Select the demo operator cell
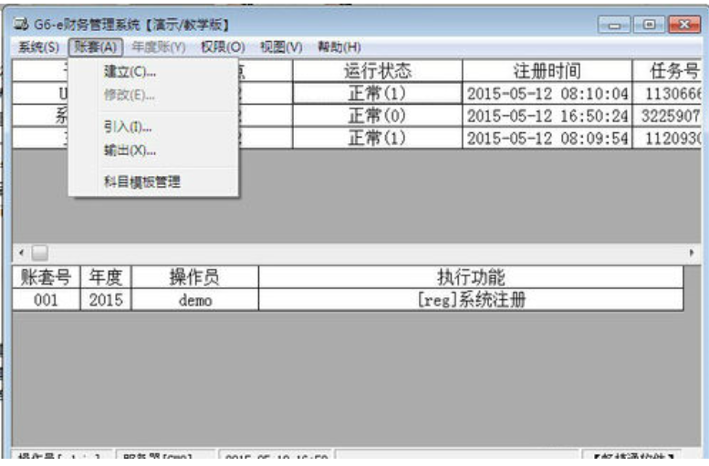This screenshot has height=466, width=709. click(195, 300)
